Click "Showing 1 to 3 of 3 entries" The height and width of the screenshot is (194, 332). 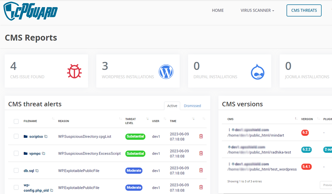click(x=245, y=181)
